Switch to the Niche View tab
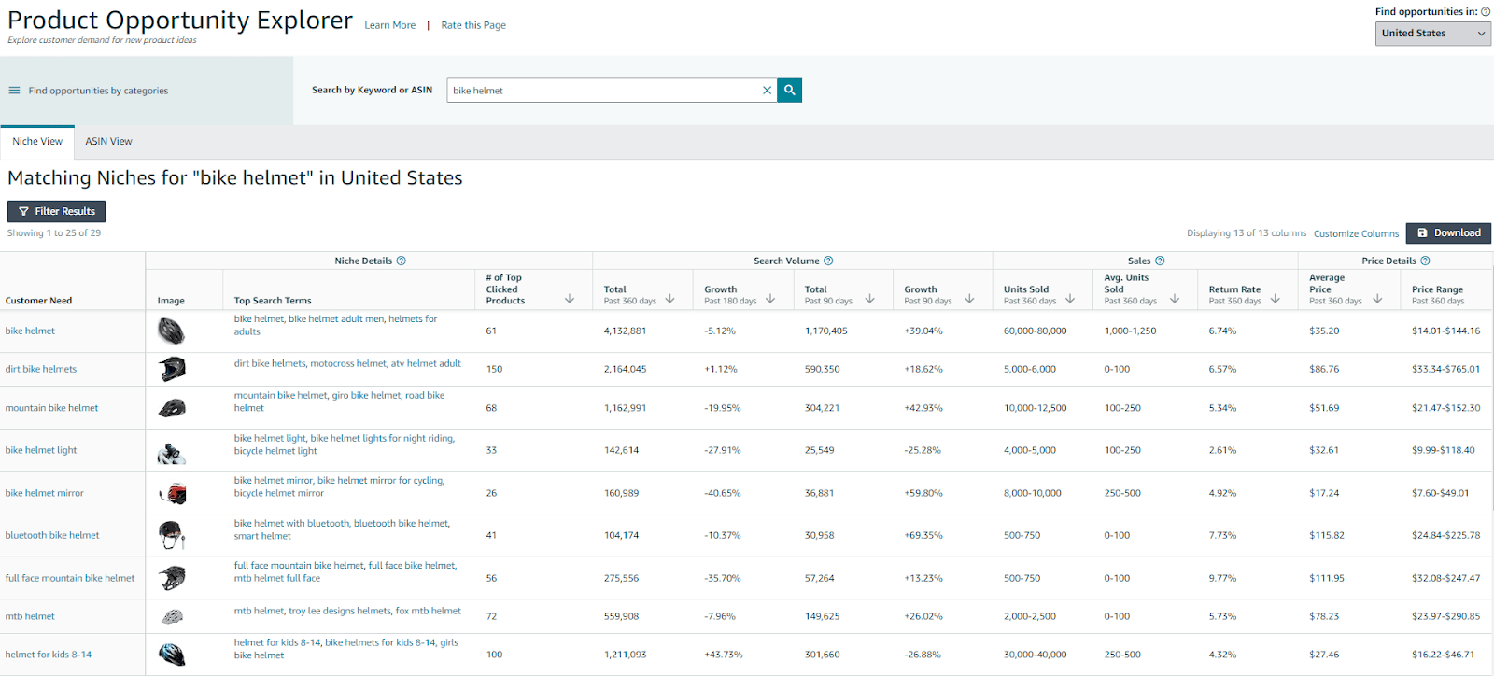This screenshot has height=676, width=1494. pos(37,142)
